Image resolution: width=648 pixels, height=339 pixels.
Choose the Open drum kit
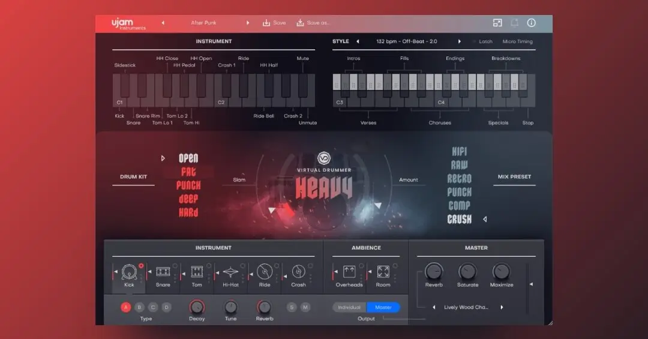(188, 158)
